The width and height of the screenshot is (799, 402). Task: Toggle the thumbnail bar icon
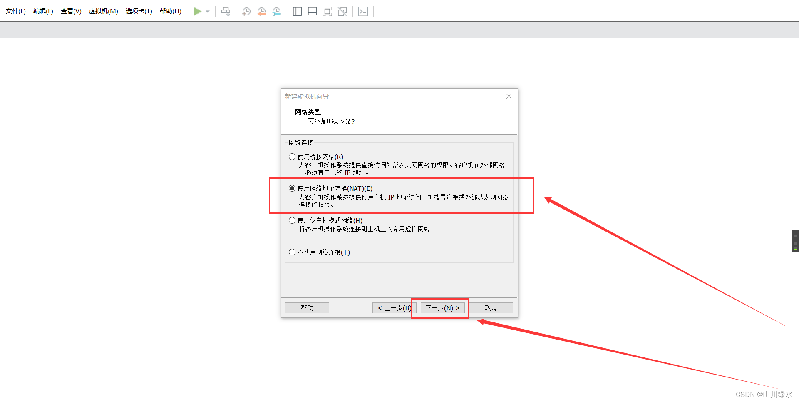tap(312, 11)
